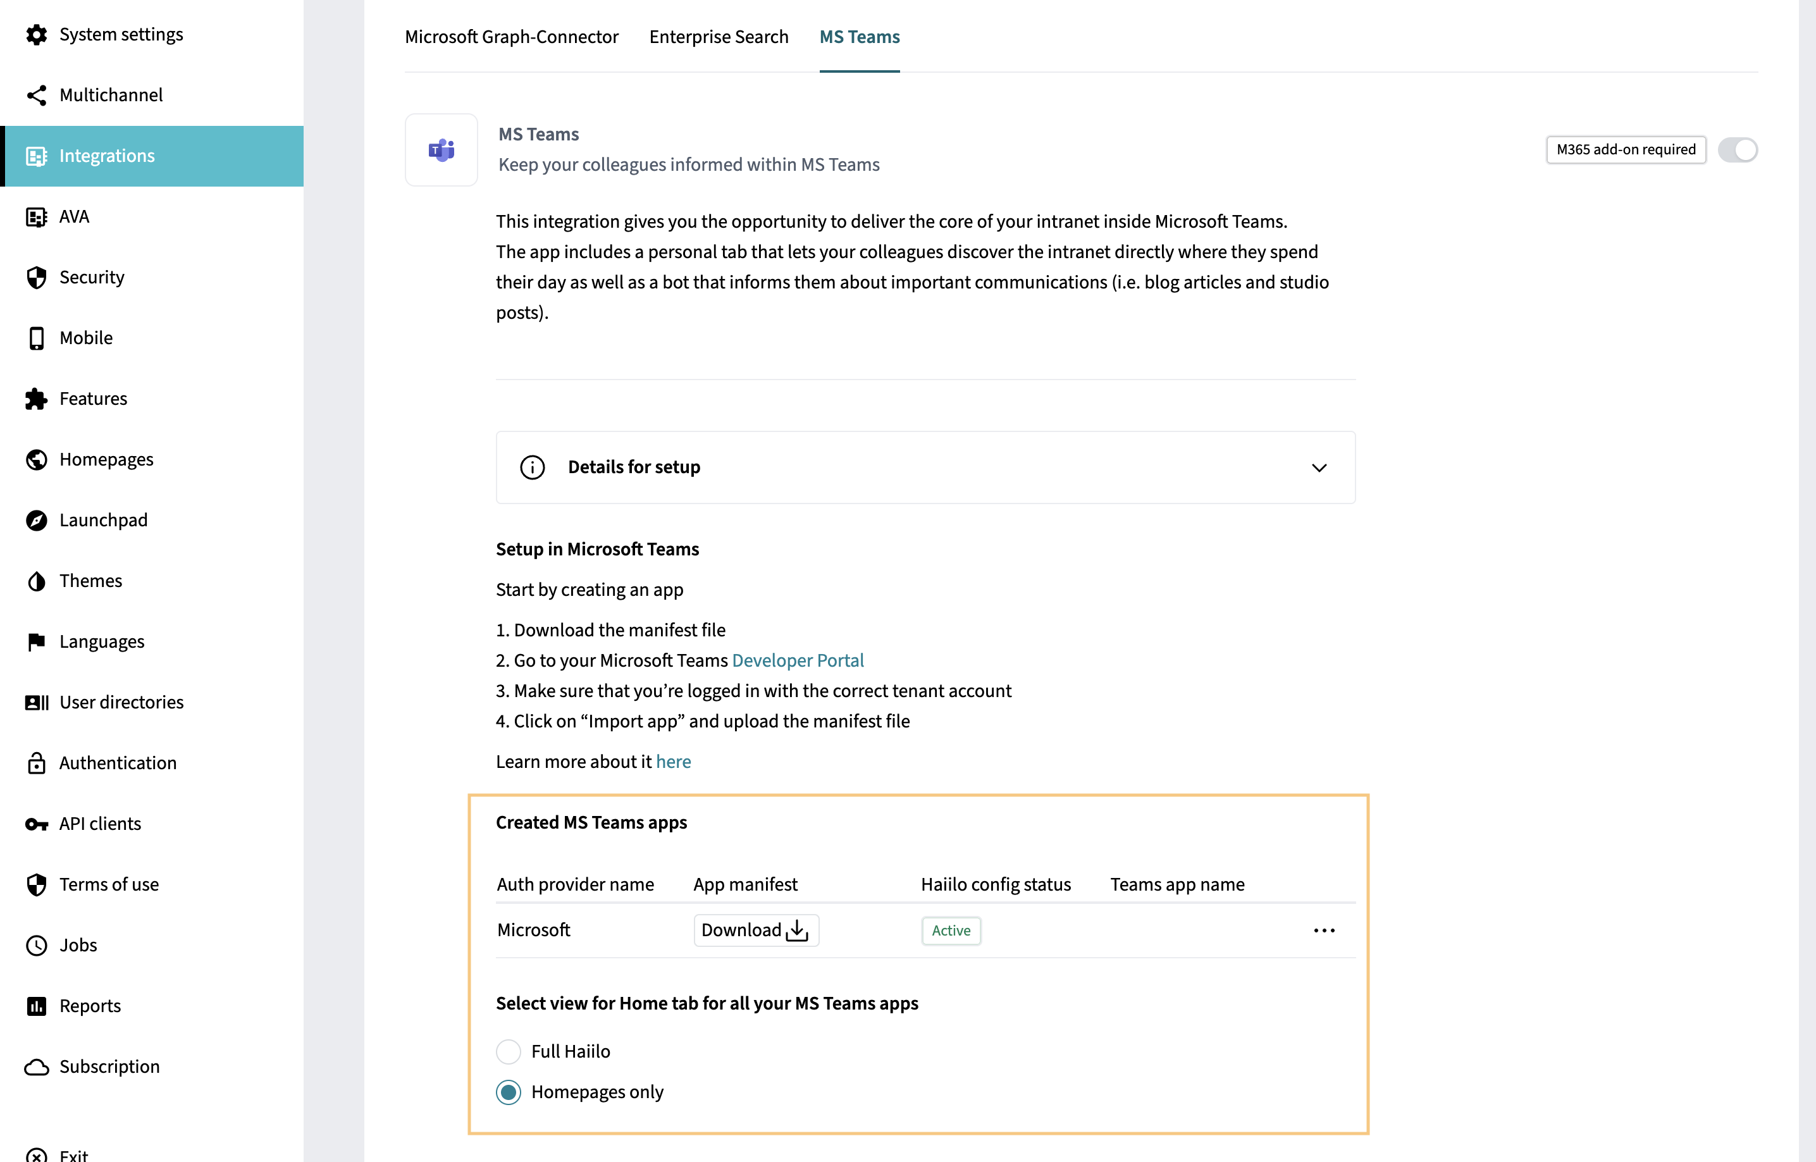Click the Authentication lock icon
1816x1162 pixels.
[x=36, y=763]
